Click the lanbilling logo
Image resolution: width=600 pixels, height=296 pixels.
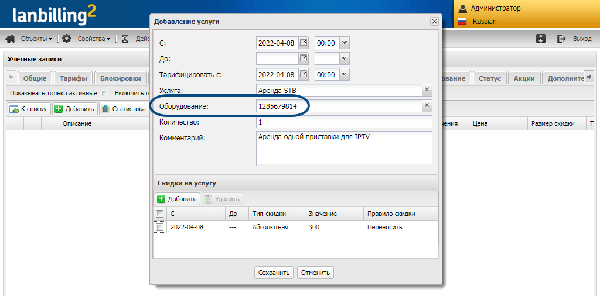tap(53, 15)
